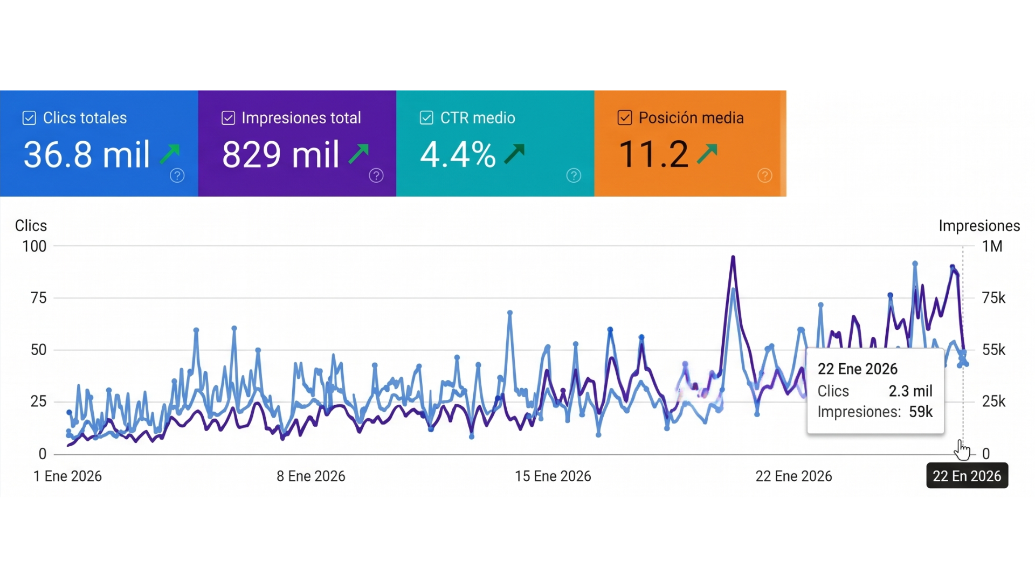Click the 55k label on Impresiones axis
This screenshot has height=582, width=1035.
994,350
